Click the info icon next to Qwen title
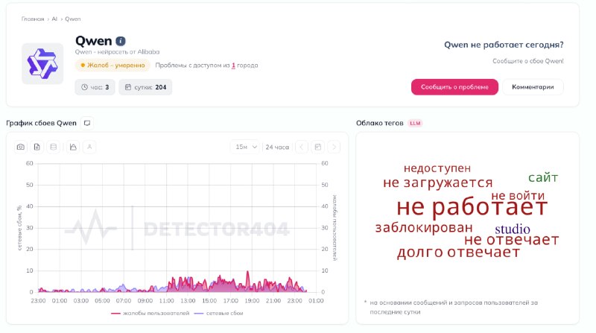The width and height of the screenshot is (596, 333). (121, 41)
